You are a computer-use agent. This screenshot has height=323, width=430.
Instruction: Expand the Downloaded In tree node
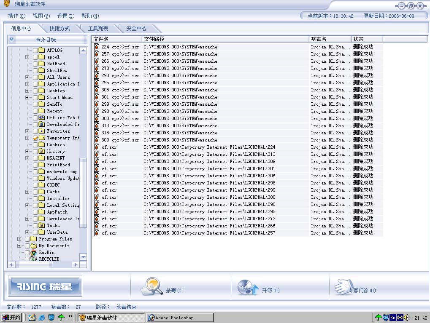tap(27, 219)
